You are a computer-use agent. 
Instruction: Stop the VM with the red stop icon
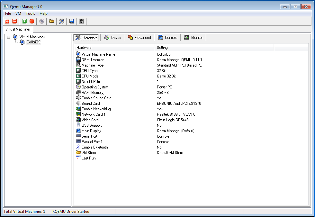[32, 21]
